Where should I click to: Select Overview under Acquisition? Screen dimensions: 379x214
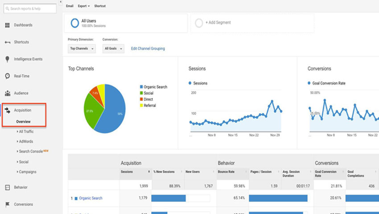(23, 122)
